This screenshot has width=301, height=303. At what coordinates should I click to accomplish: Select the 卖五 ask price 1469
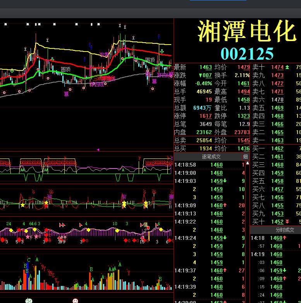[277, 108]
